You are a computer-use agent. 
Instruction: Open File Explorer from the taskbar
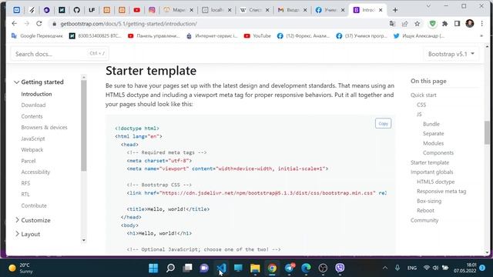coord(255,268)
